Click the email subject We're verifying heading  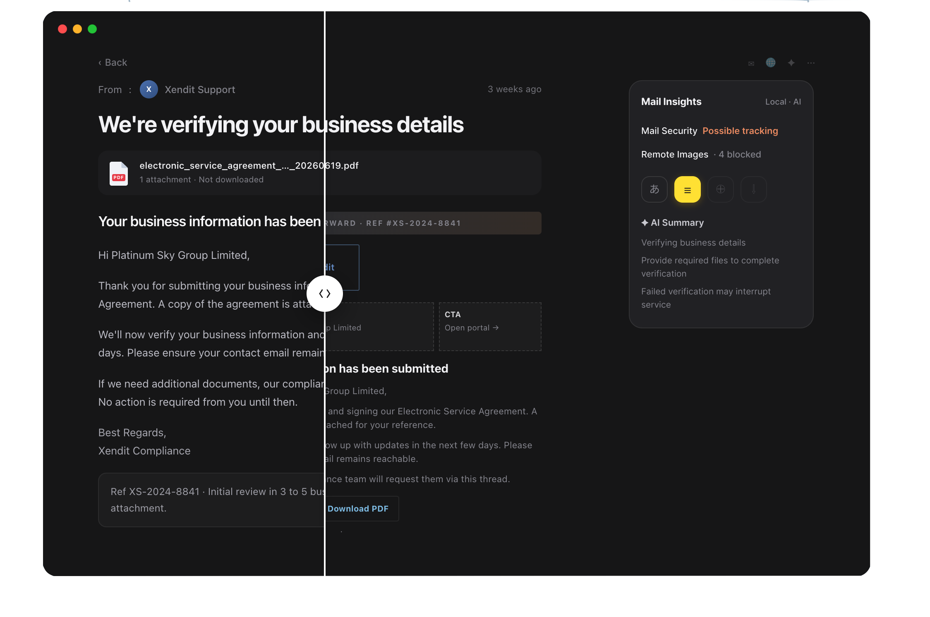pos(281,124)
